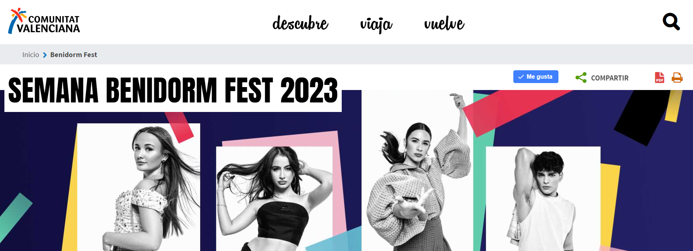Click the blue breadcrumb chevron arrow

click(x=45, y=55)
